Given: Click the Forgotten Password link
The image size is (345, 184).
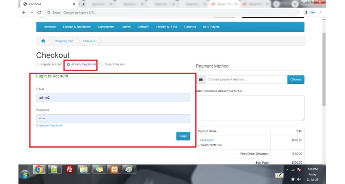Looking at the screenshot, I should pos(49,125).
